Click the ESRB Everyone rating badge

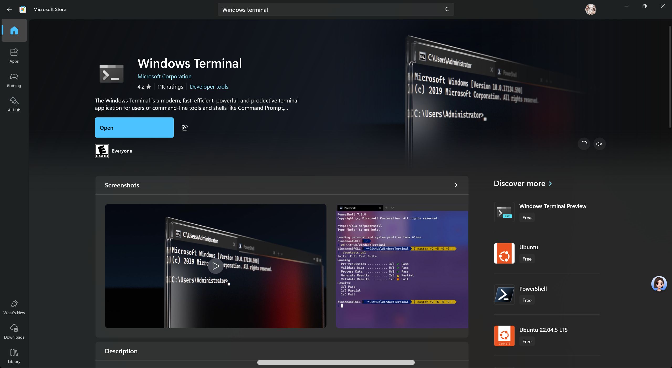pyautogui.click(x=102, y=151)
